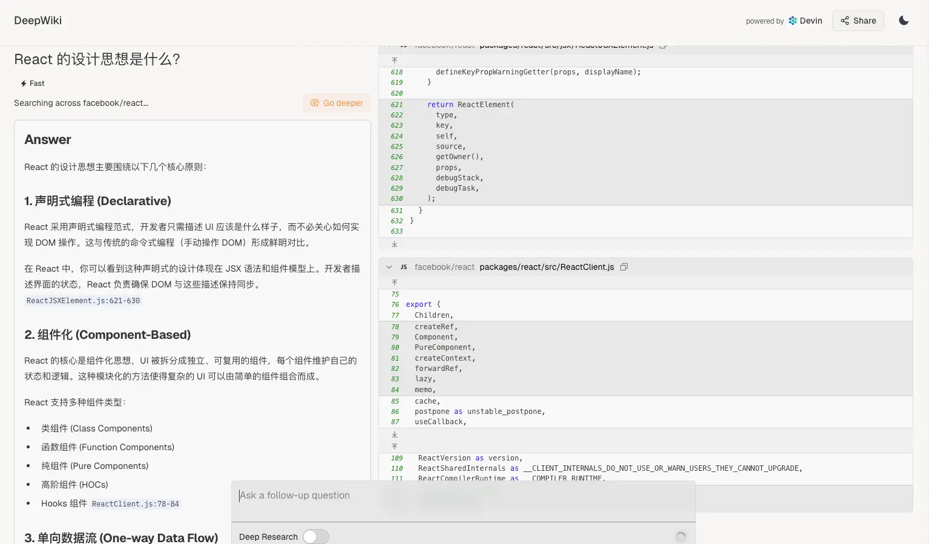The image size is (929, 544).
Task: Click the list item 函数组件 (Function Components)
Action: coord(108,447)
